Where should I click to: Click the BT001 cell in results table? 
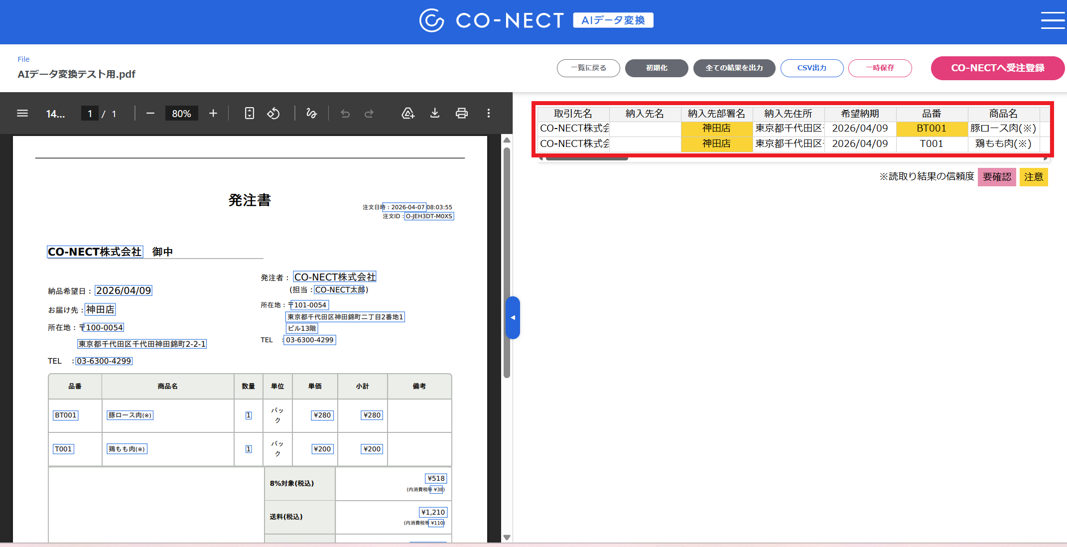click(x=932, y=129)
